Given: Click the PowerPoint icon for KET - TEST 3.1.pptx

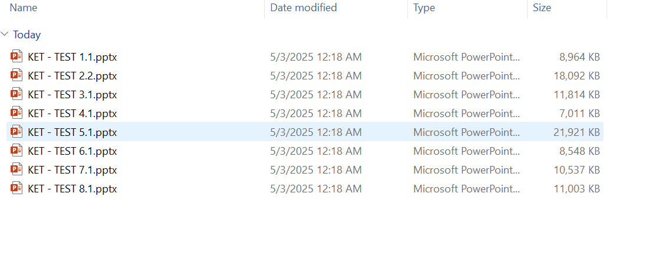Looking at the screenshot, I should 16,95.
